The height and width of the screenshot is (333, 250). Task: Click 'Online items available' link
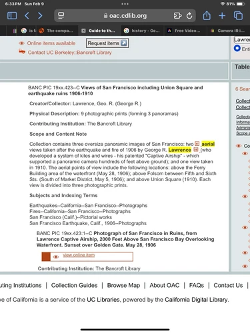51,43
